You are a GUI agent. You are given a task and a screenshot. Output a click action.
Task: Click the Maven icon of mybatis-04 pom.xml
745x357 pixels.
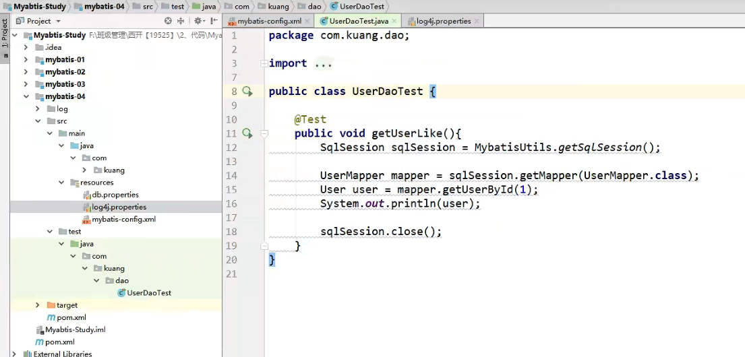[51, 317]
